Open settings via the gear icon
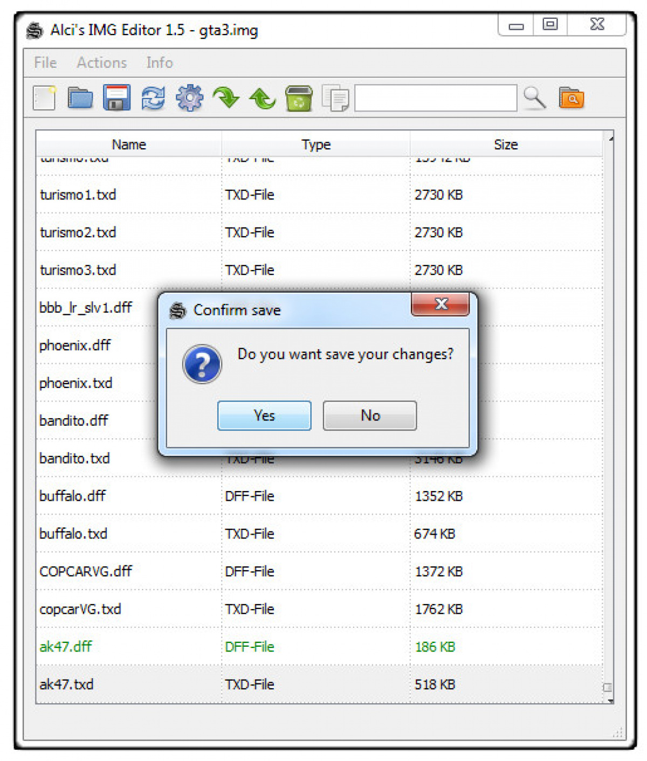 [190, 98]
